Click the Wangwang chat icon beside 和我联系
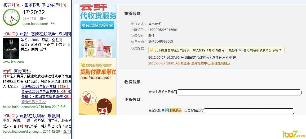This screenshot has width=306, height=139. click(167, 110)
